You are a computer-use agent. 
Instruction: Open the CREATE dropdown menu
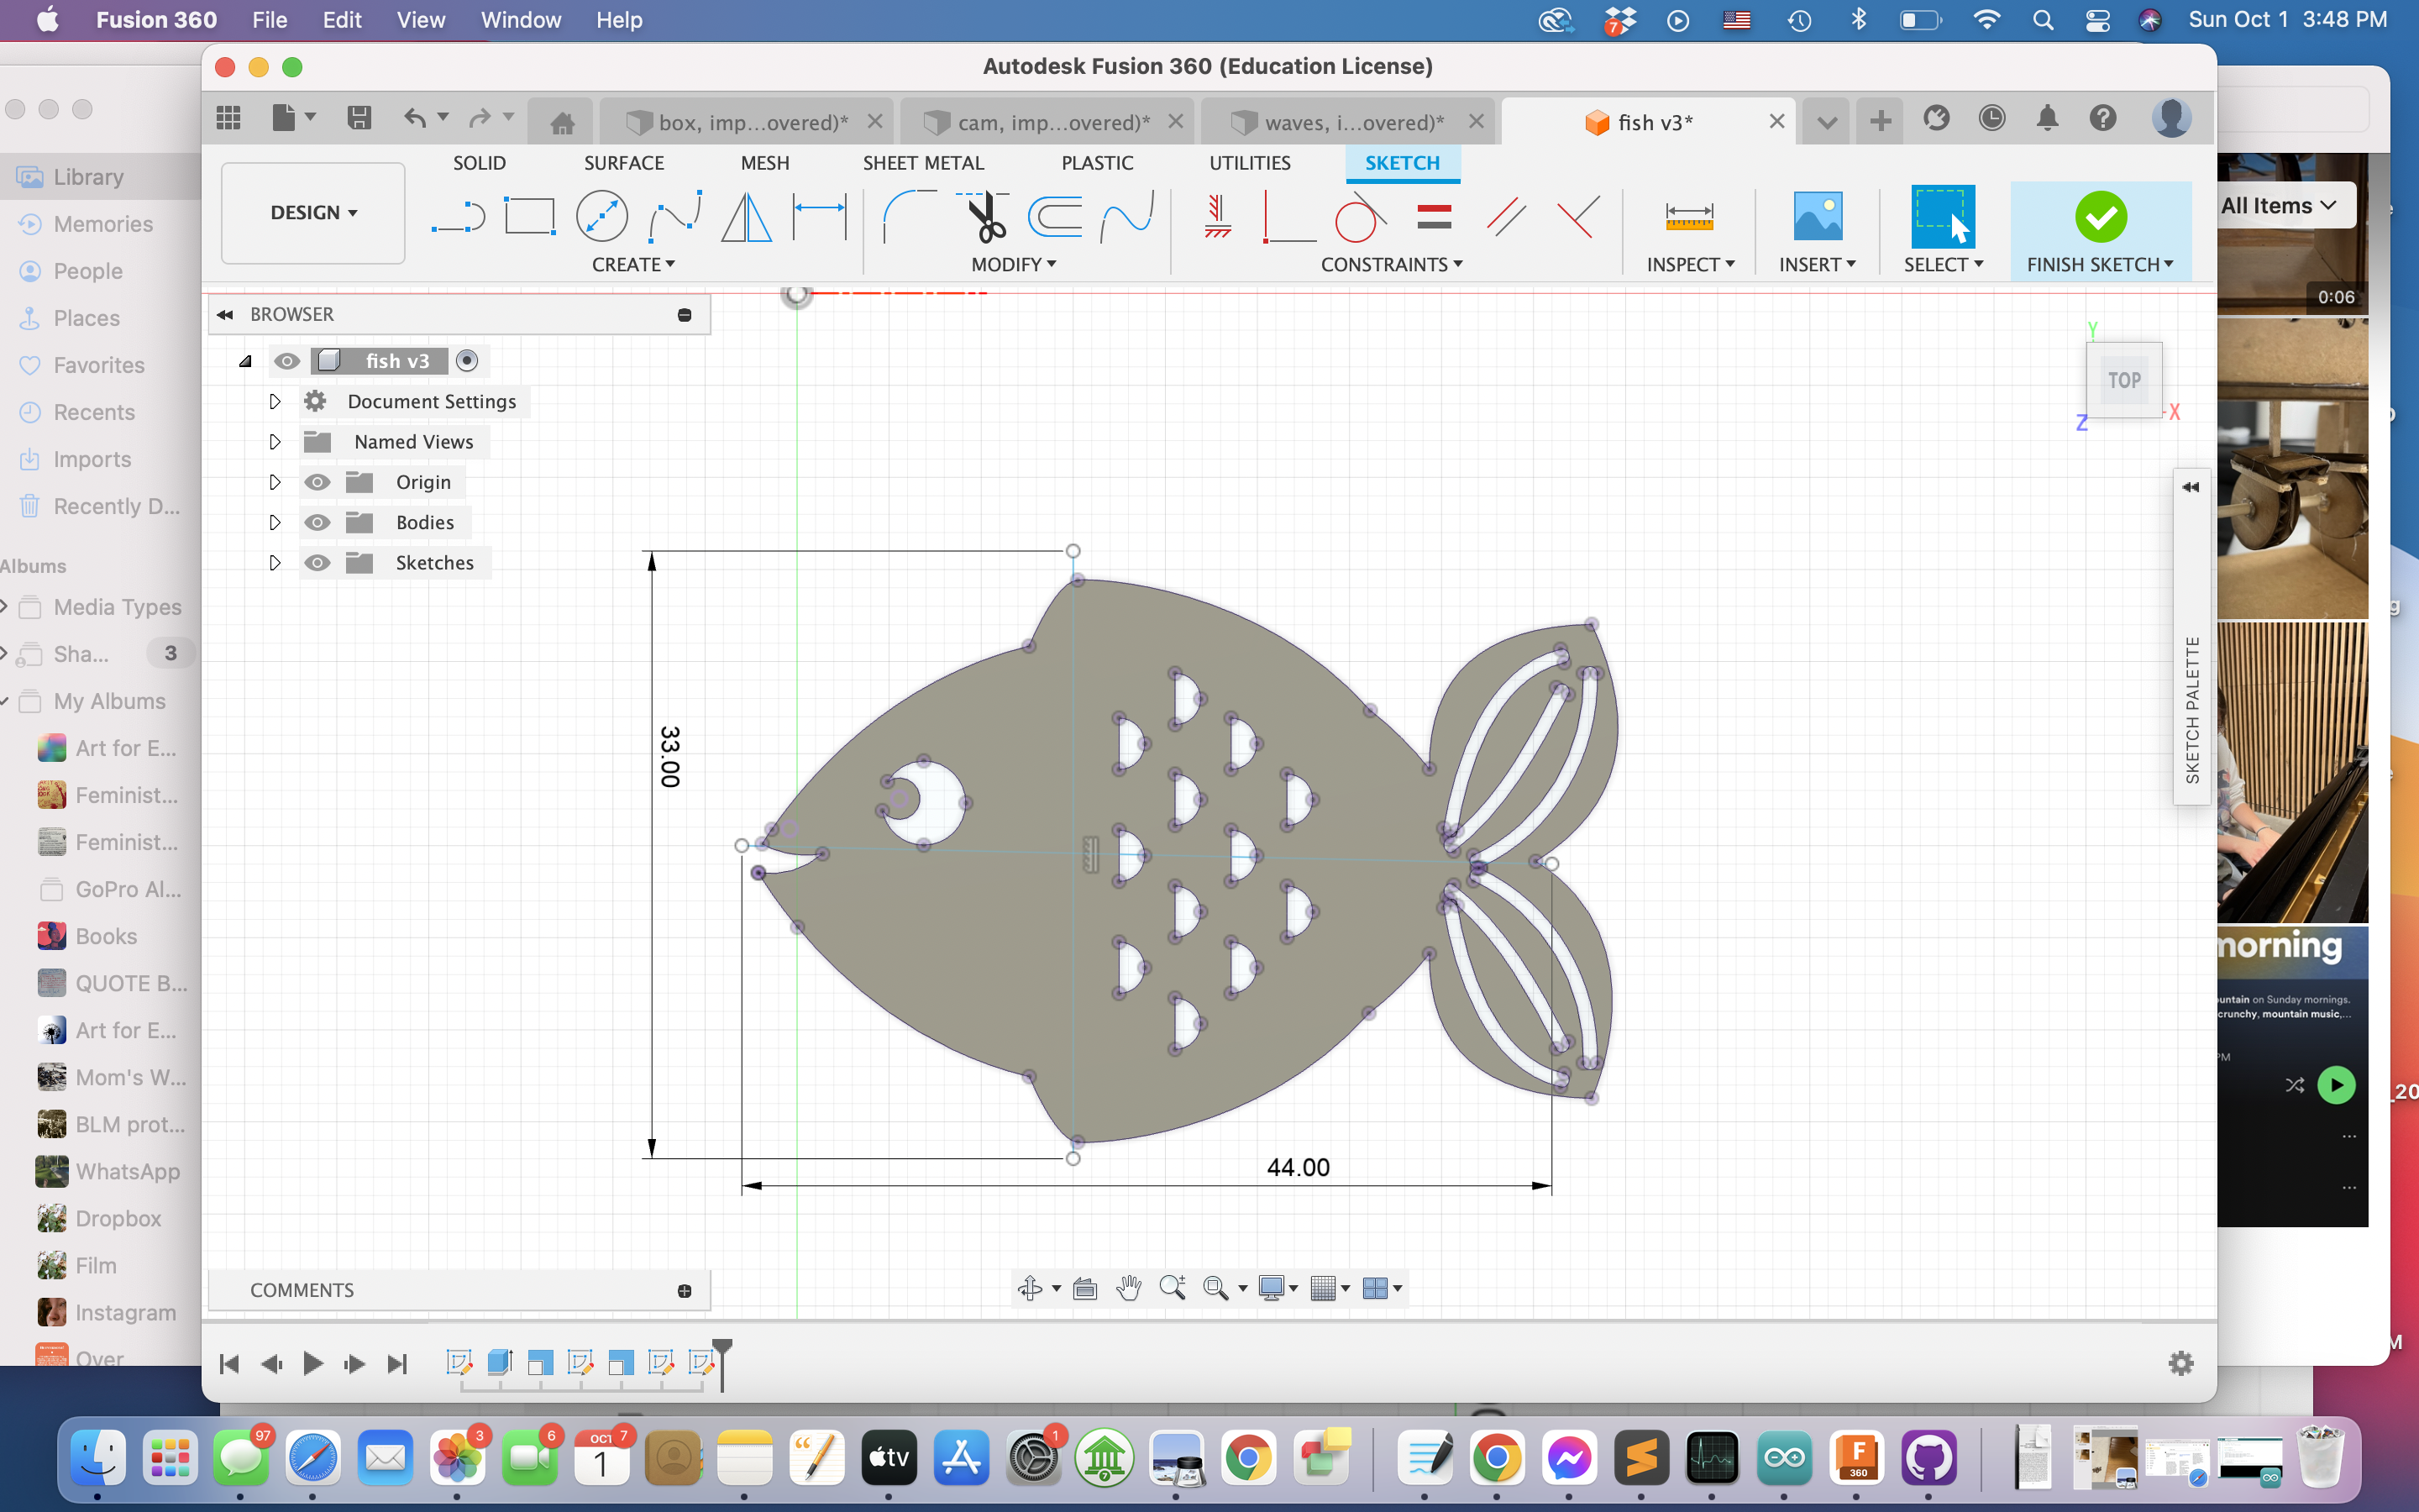632,264
